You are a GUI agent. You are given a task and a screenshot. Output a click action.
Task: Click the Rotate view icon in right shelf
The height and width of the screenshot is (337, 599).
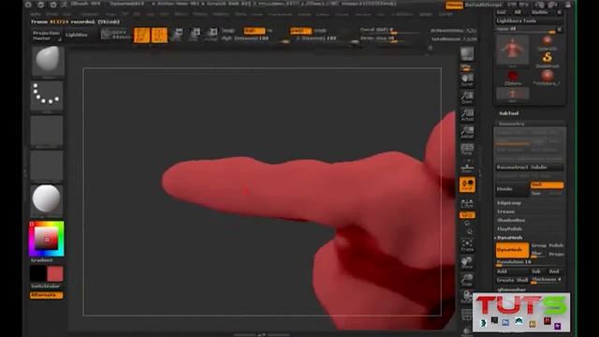[467, 297]
